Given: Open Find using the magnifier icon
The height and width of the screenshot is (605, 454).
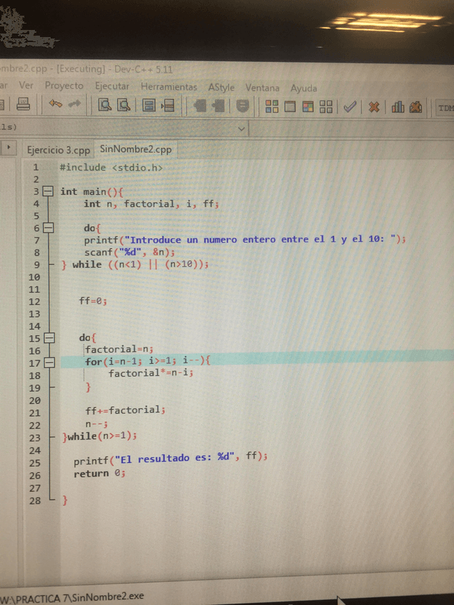Looking at the screenshot, I should (105, 106).
